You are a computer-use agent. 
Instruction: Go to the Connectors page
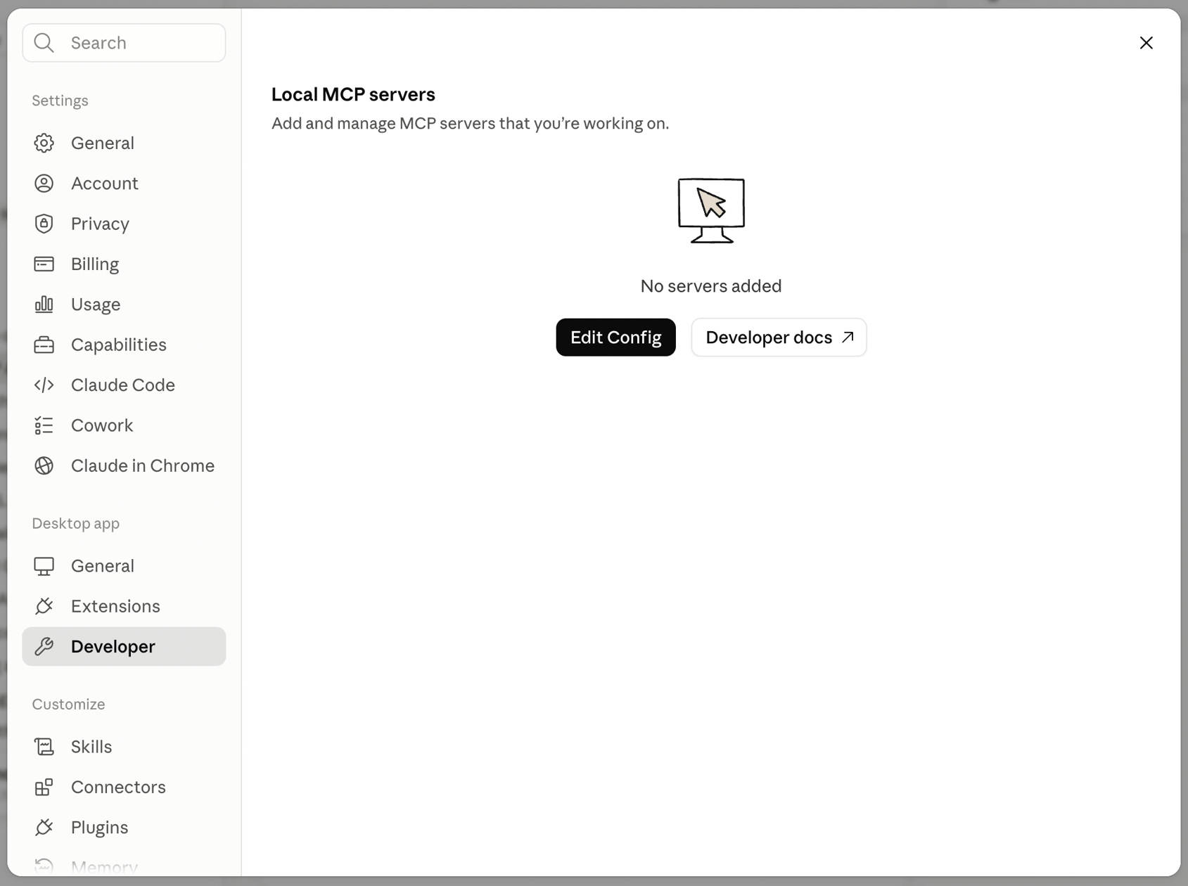(124, 787)
